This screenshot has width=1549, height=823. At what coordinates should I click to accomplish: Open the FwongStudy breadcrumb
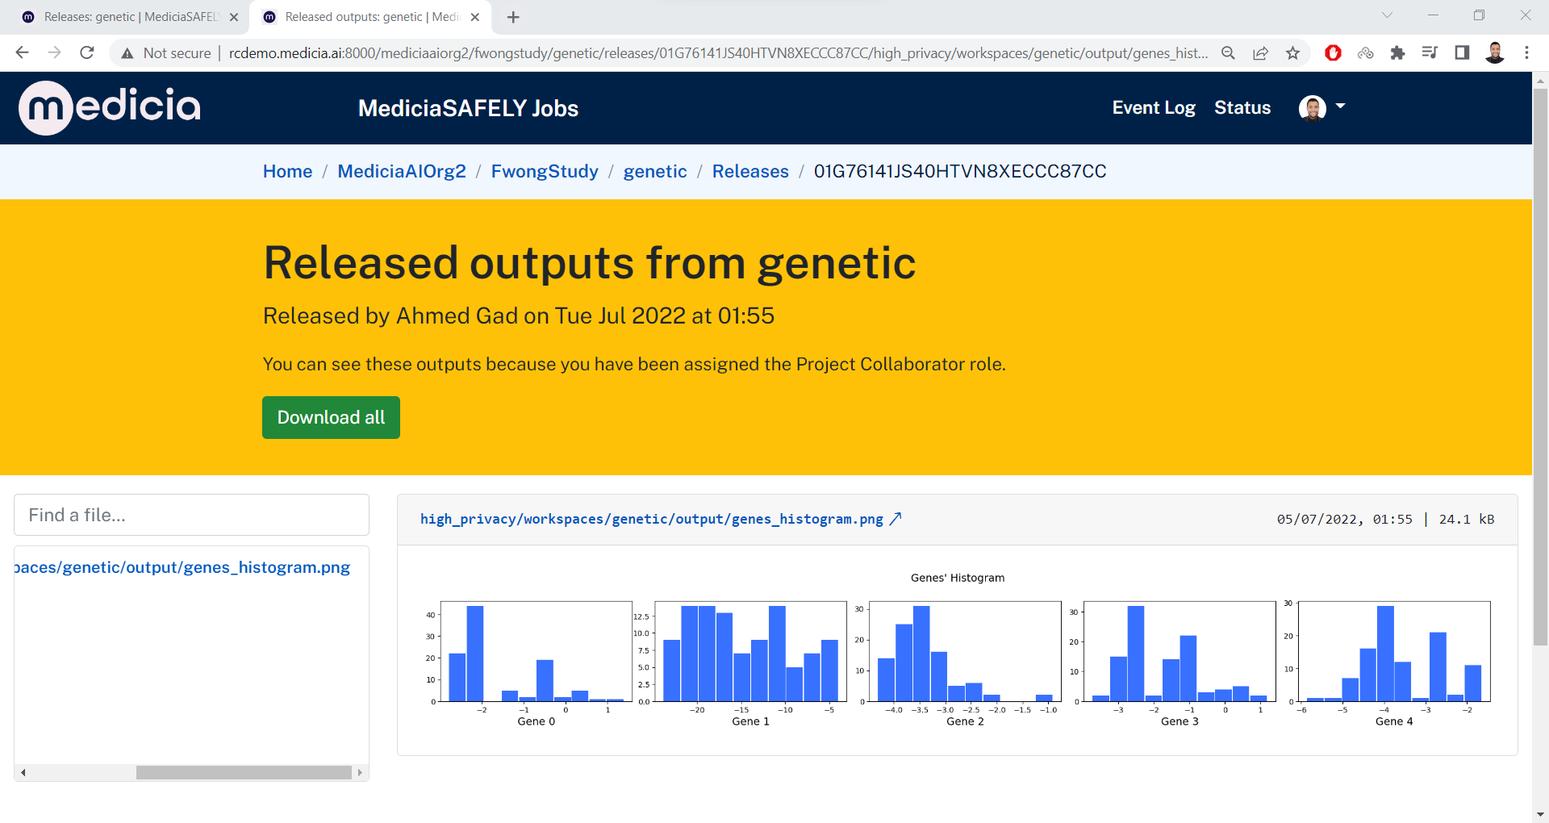[x=545, y=171]
